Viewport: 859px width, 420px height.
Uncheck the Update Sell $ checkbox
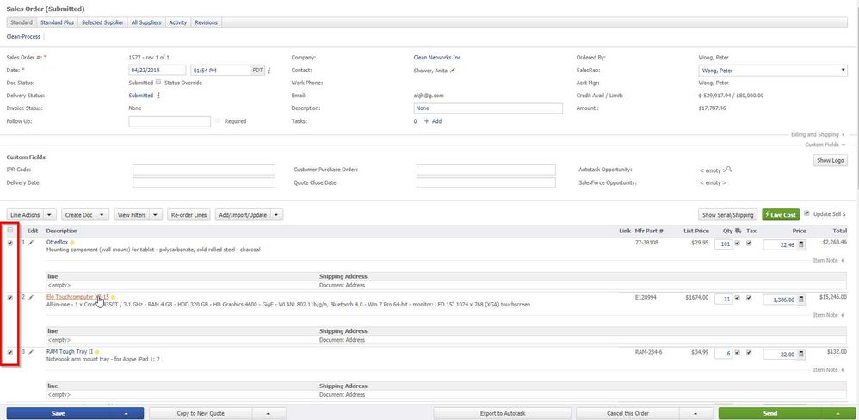806,213
